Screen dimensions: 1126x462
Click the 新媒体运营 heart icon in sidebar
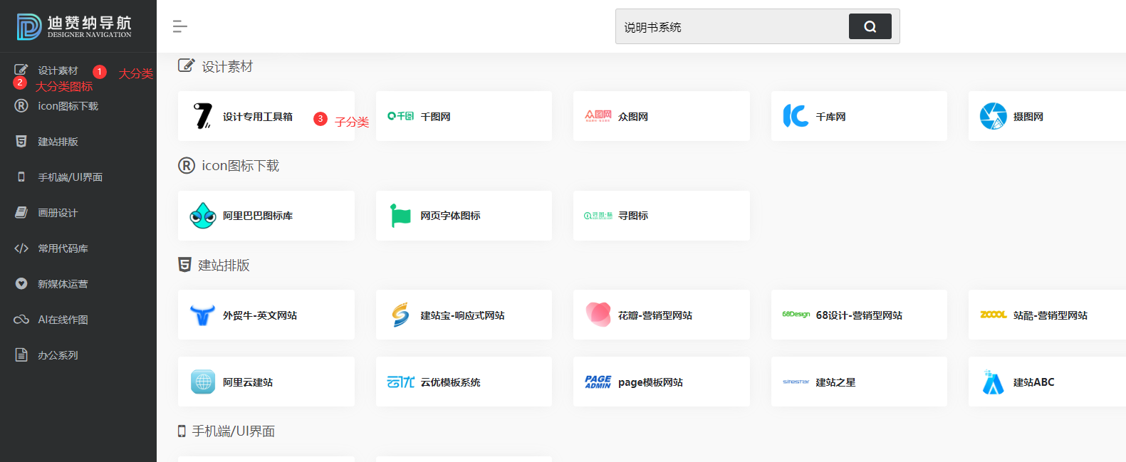click(21, 284)
